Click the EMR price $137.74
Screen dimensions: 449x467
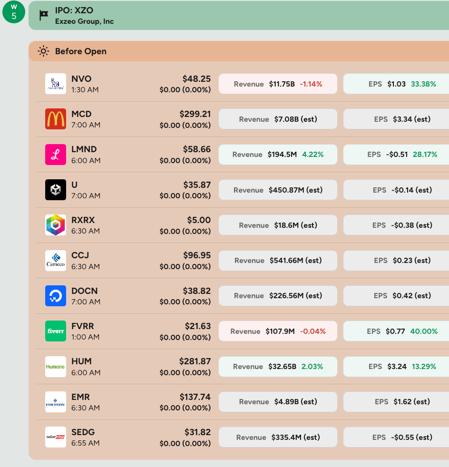pyautogui.click(x=195, y=397)
